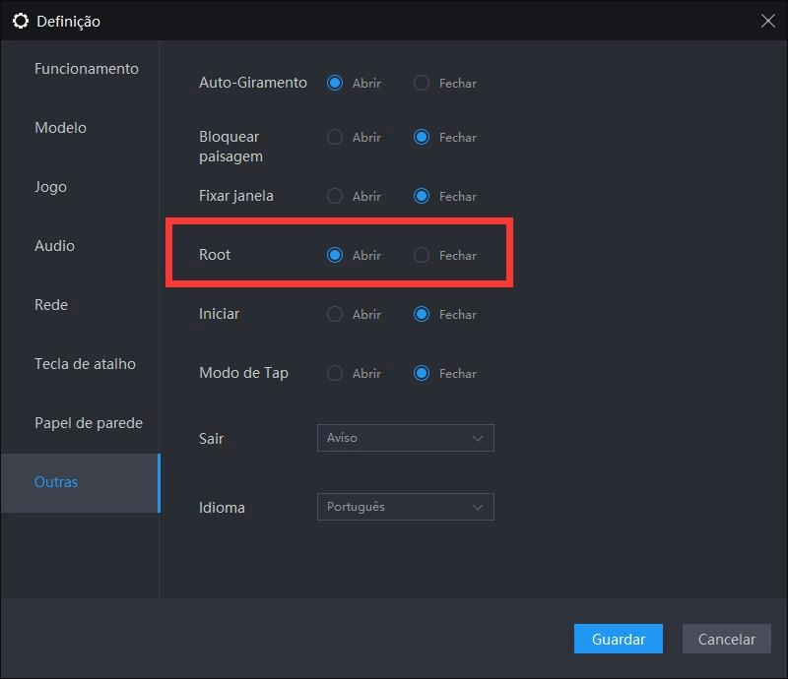Select the Jogo settings section
Screen dimensions: 788x679
click(50, 187)
